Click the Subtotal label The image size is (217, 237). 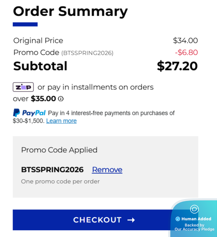pos(40,66)
